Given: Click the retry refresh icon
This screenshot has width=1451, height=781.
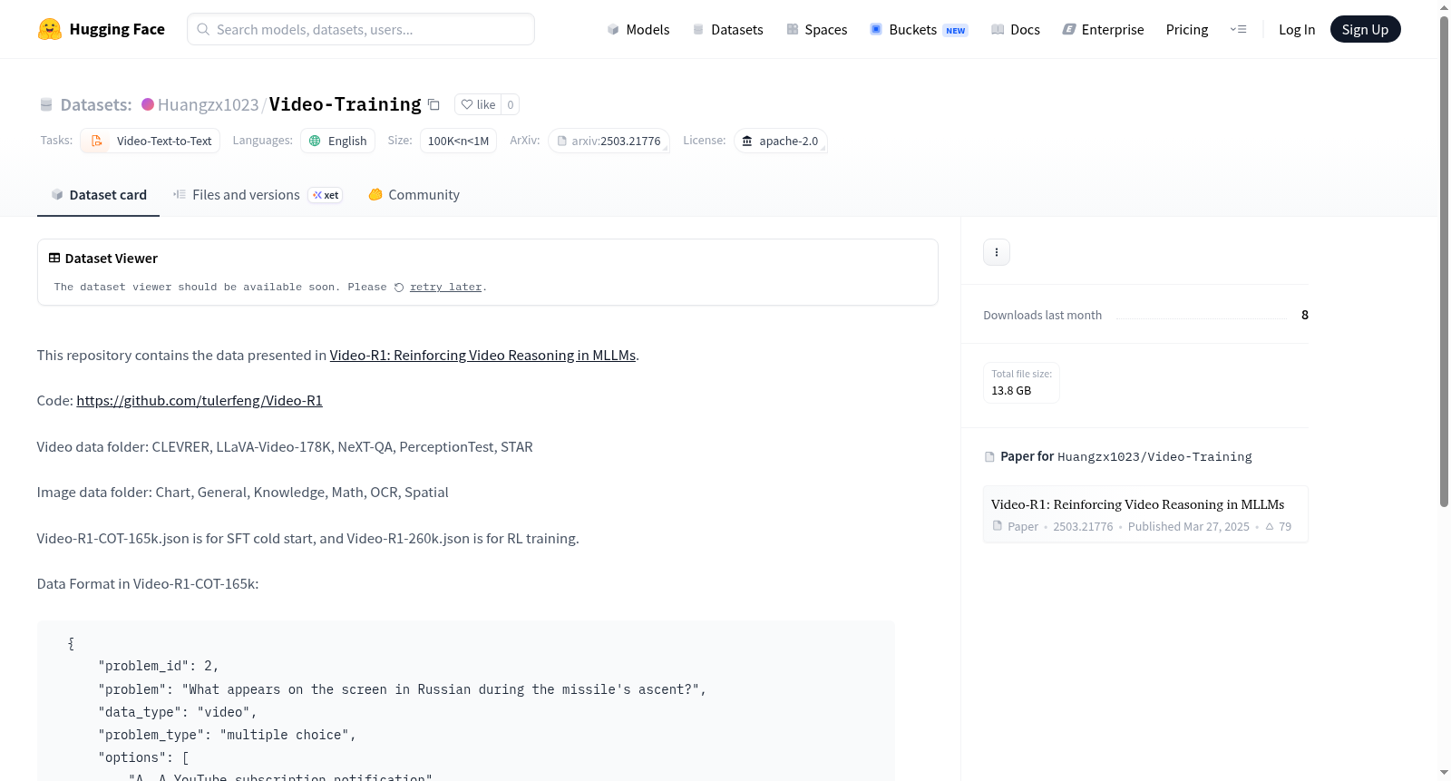Looking at the screenshot, I should 399,288.
